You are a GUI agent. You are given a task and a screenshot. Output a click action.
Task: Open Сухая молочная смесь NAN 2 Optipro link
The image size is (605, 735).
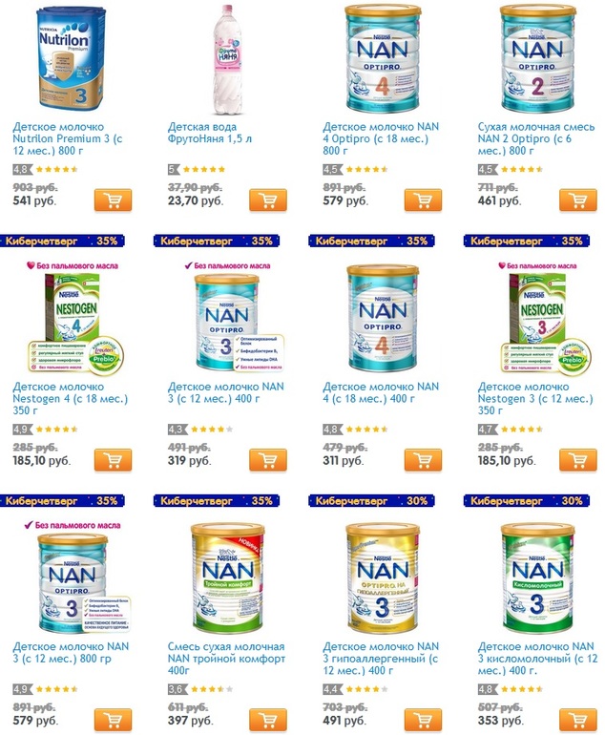click(x=536, y=138)
